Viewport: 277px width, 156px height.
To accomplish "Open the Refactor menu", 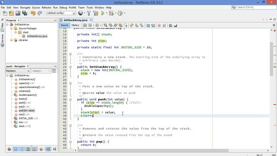I will (46, 8).
